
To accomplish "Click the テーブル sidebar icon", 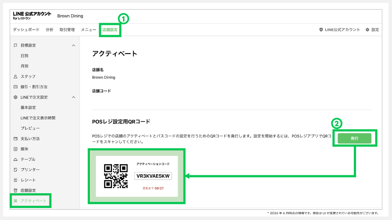I will point(15,159).
